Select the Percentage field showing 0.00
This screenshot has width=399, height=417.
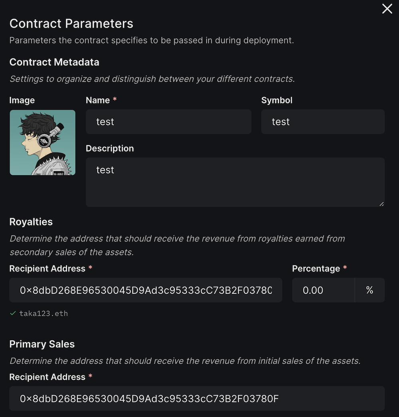point(323,290)
